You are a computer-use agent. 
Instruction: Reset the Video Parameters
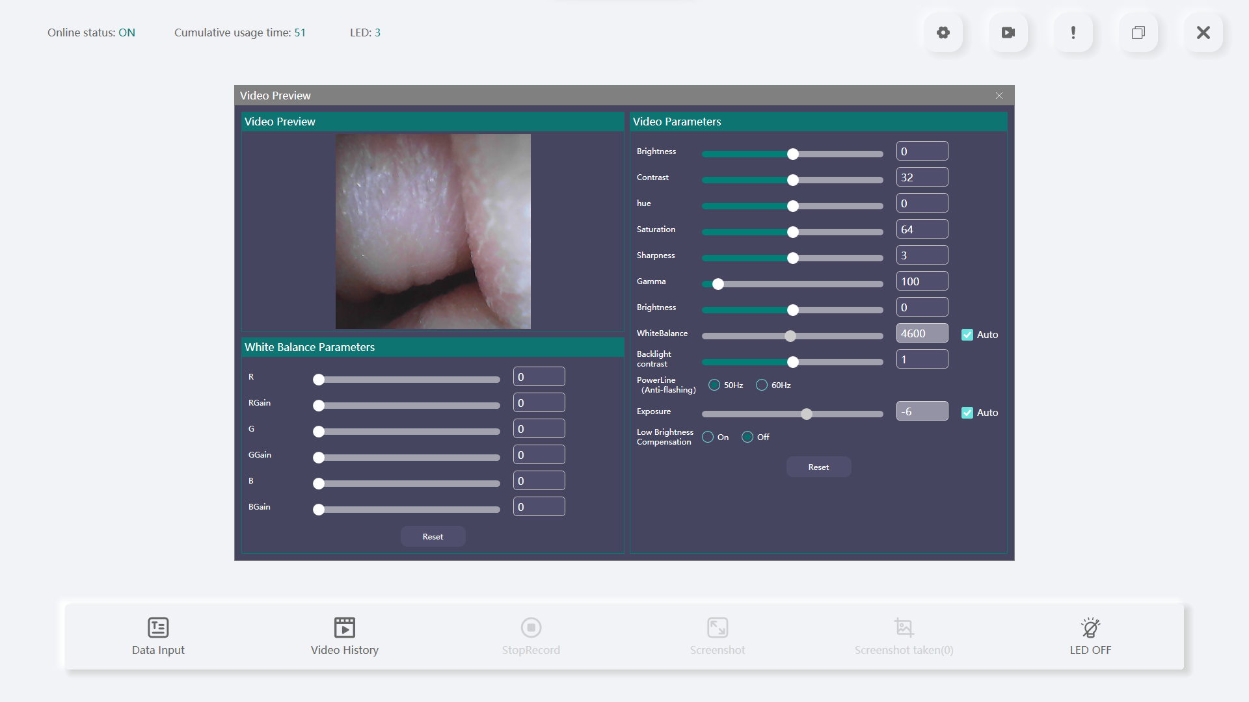pos(818,467)
